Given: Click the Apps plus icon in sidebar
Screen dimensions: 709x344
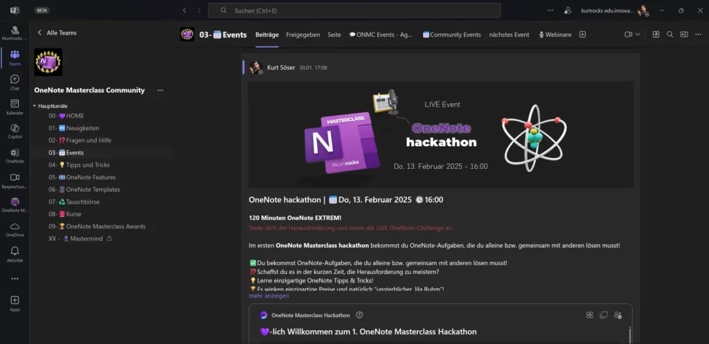Looking at the screenshot, I should [x=15, y=303].
